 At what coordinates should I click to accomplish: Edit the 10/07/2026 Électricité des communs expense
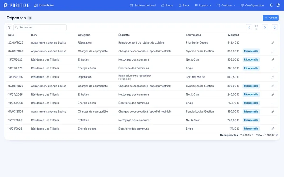(x=273, y=68)
